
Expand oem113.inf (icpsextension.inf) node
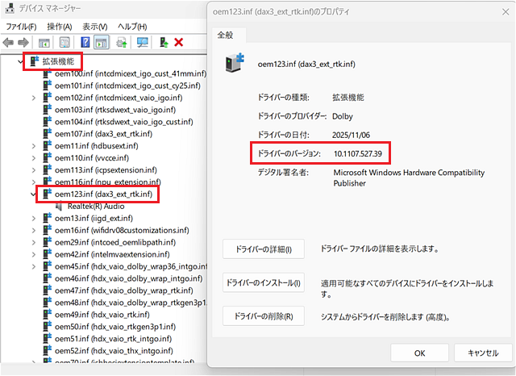coord(34,170)
